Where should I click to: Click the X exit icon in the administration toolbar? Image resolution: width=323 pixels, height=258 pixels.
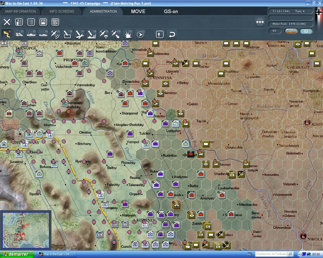(x=7, y=22)
